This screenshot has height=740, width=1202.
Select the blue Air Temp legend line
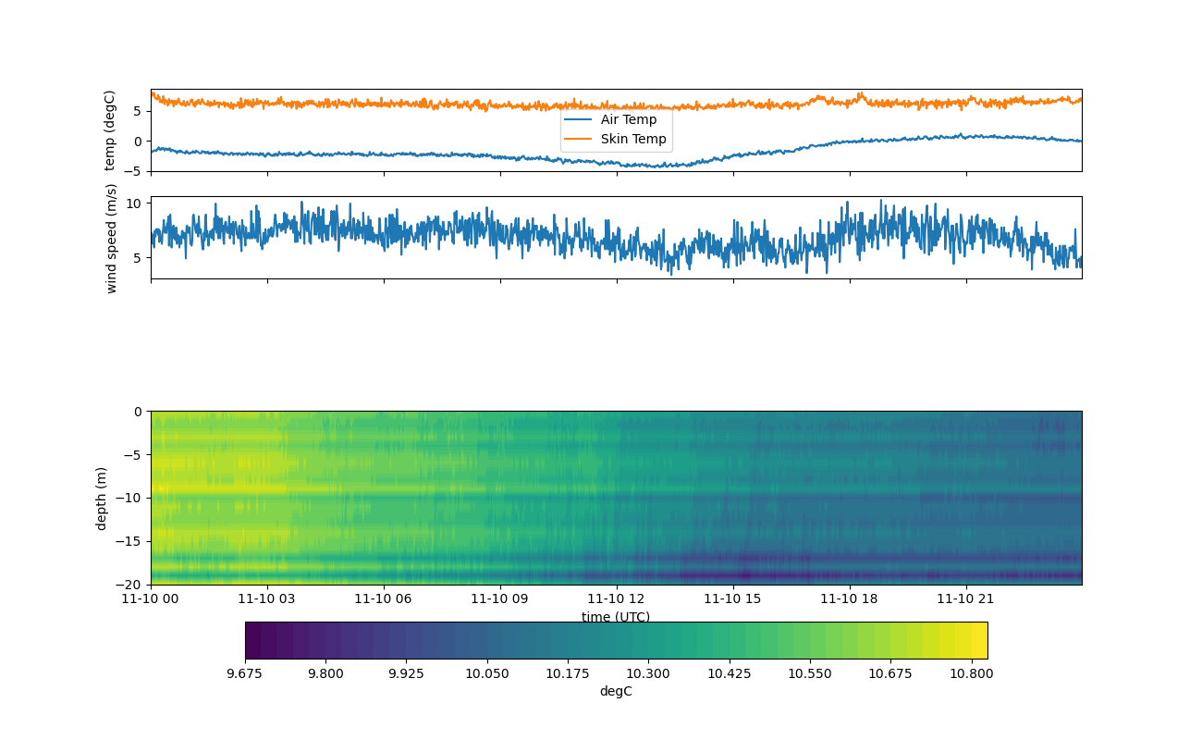click(x=579, y=119)
